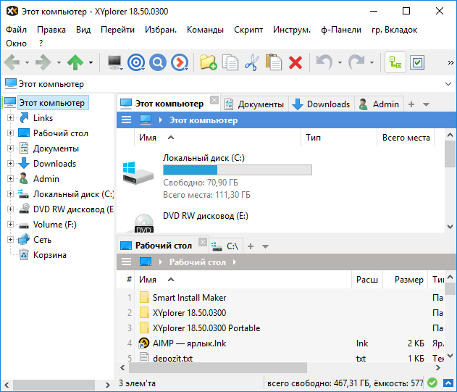Click the Local Disk C: usage bar
Viewport: 457px width, 392px height.
point(238,170)
